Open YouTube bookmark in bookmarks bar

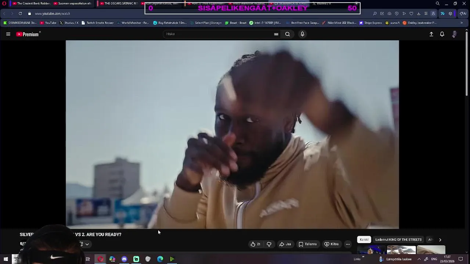[48, 23]
